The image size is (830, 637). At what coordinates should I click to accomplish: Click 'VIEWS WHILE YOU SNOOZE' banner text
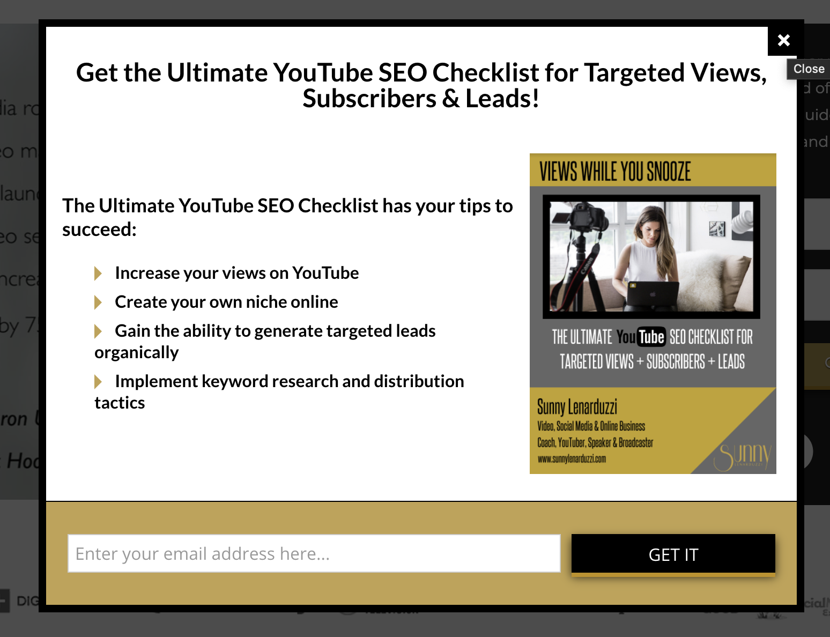click(x=615, y=172)
